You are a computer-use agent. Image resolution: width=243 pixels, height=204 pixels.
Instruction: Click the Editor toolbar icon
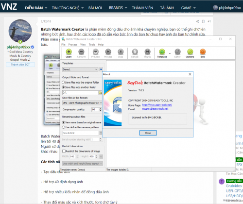pos(177,52)
